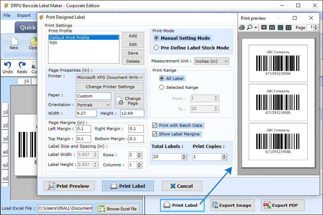Select lojo print profile in list
Screen dimensions: 323x215
(x=84, y=42)
